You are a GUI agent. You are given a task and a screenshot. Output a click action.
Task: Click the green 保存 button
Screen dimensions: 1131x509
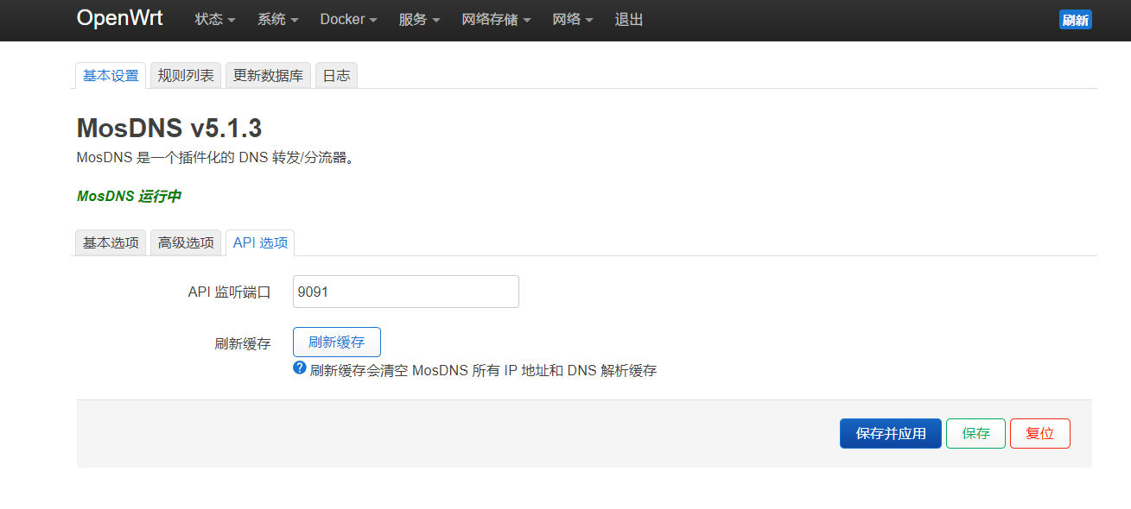coord(975,434)
